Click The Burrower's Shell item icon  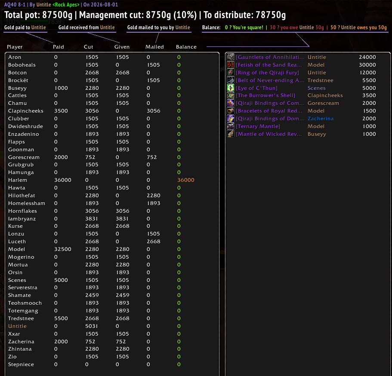tap(231, 95)
